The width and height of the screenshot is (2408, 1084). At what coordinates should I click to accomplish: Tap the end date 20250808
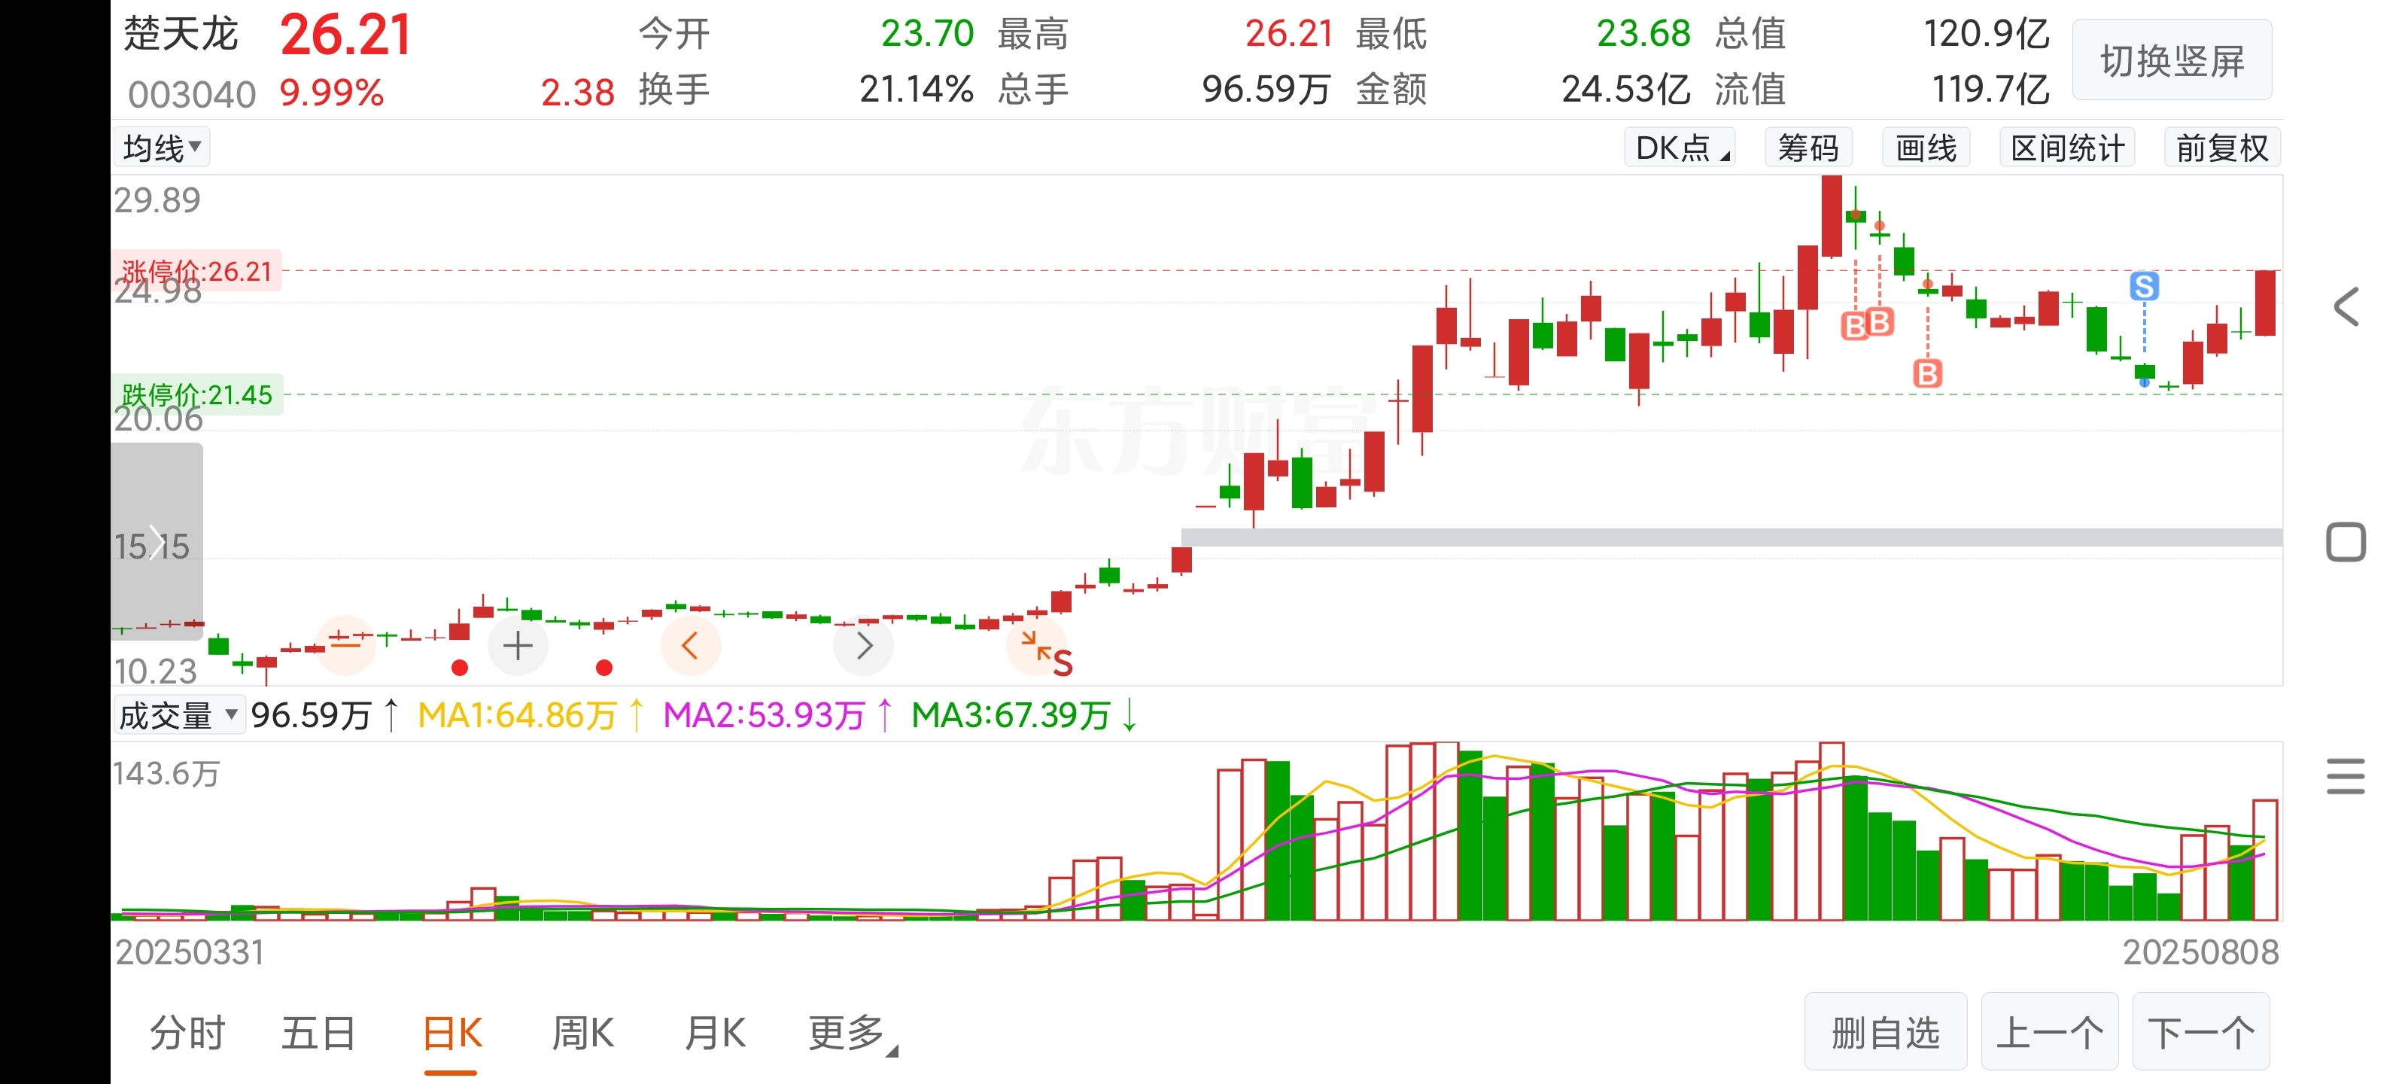(2200, 952)
